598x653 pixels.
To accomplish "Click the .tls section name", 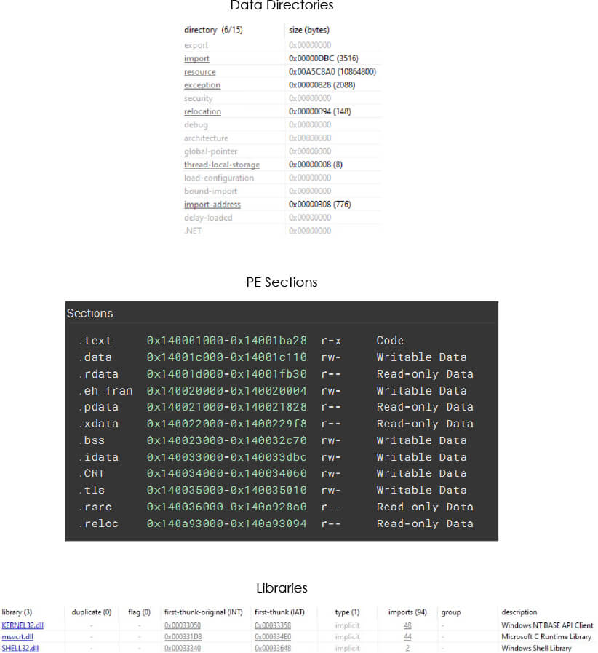I will point(92,490).
